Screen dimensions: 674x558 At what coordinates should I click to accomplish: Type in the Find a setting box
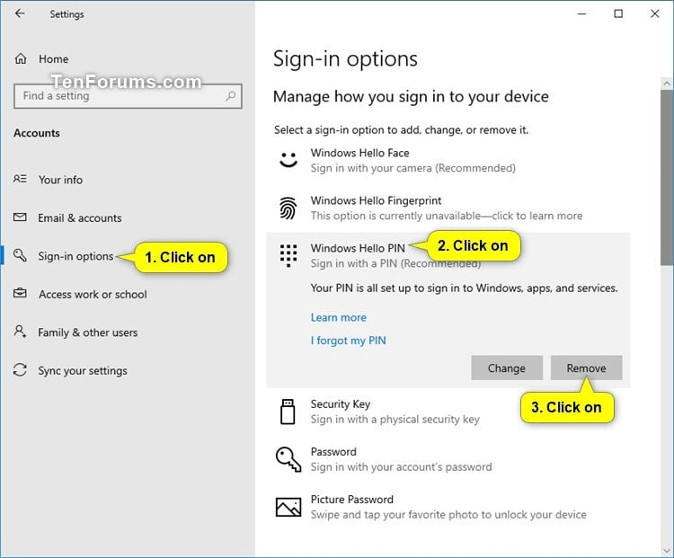(117, 96)
